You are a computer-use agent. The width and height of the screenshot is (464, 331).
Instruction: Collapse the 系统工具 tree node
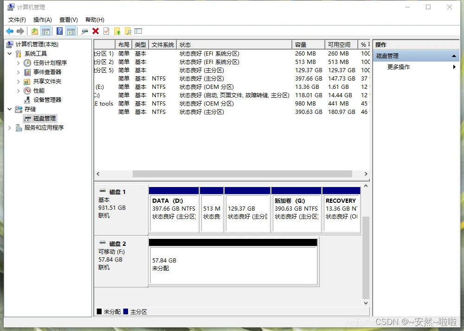coord(9,53)
